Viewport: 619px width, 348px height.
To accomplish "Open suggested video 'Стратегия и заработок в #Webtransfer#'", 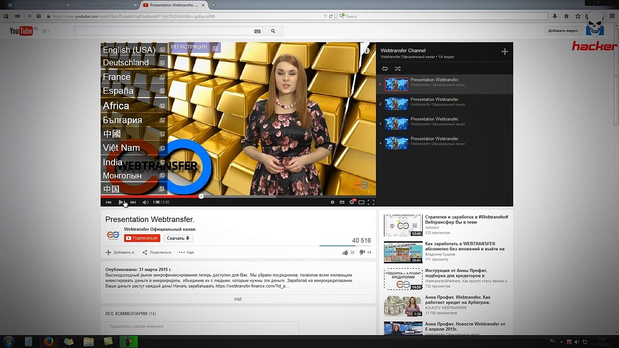I will [x=466, y=219].
